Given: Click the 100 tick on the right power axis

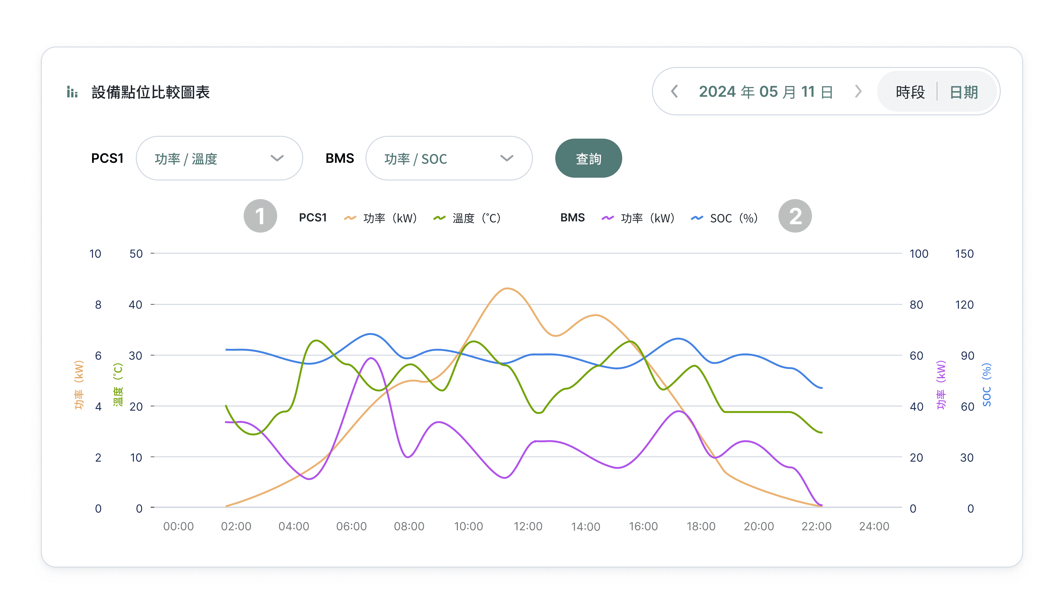Looking at the screenshot, I should 919,254.
